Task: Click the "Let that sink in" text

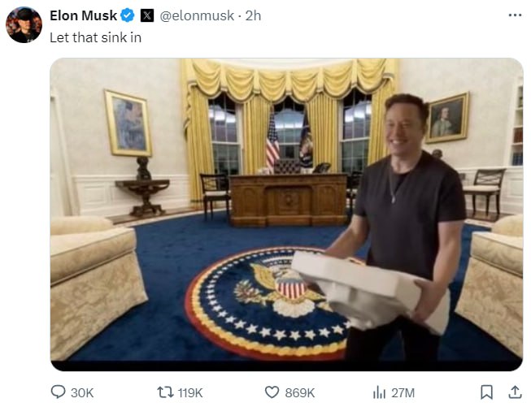Action: tap(95, 37)
